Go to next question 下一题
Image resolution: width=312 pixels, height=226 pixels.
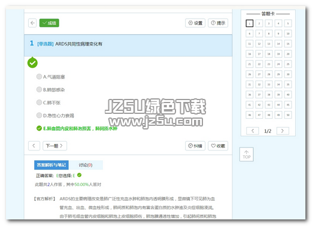(x=54, y=146)
